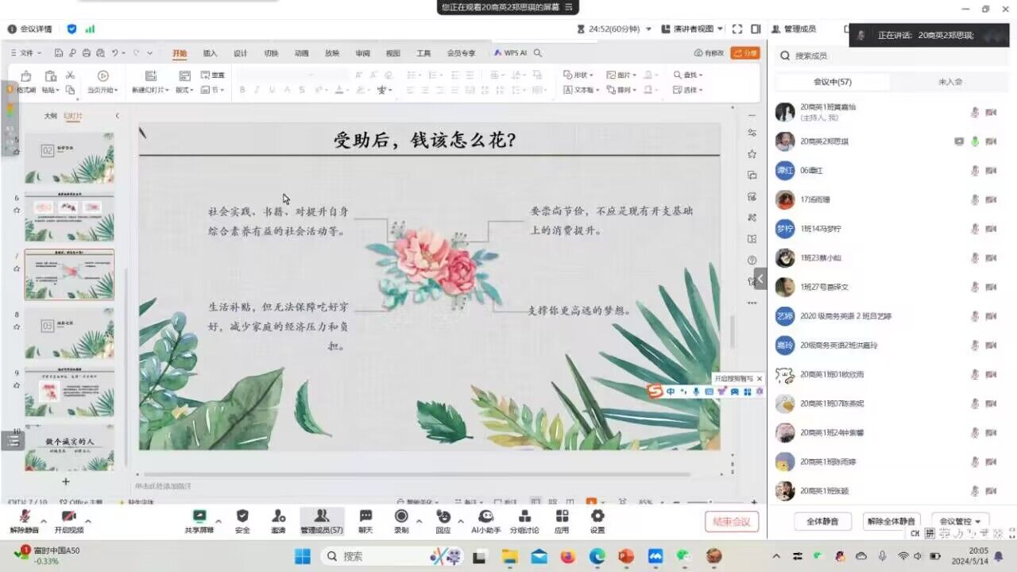Expand the 录制 options arrow
The image size is (1017, 572).
coord(420,521)
